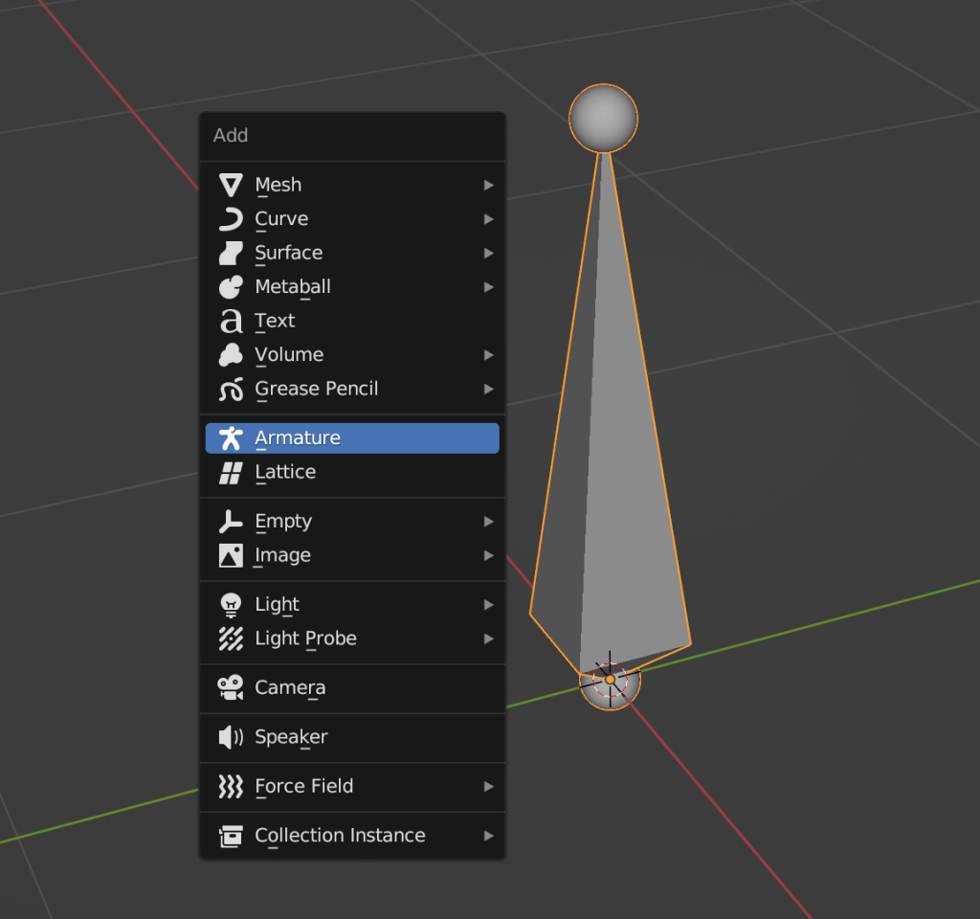Click the Light bulb icon

coord(231,605)
